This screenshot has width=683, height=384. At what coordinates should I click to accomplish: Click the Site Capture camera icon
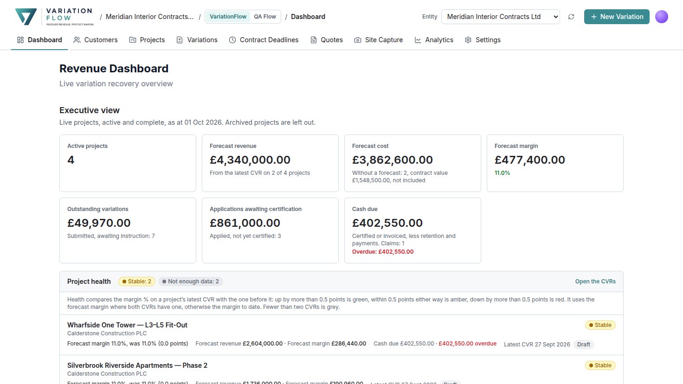[x=358, y=40]
